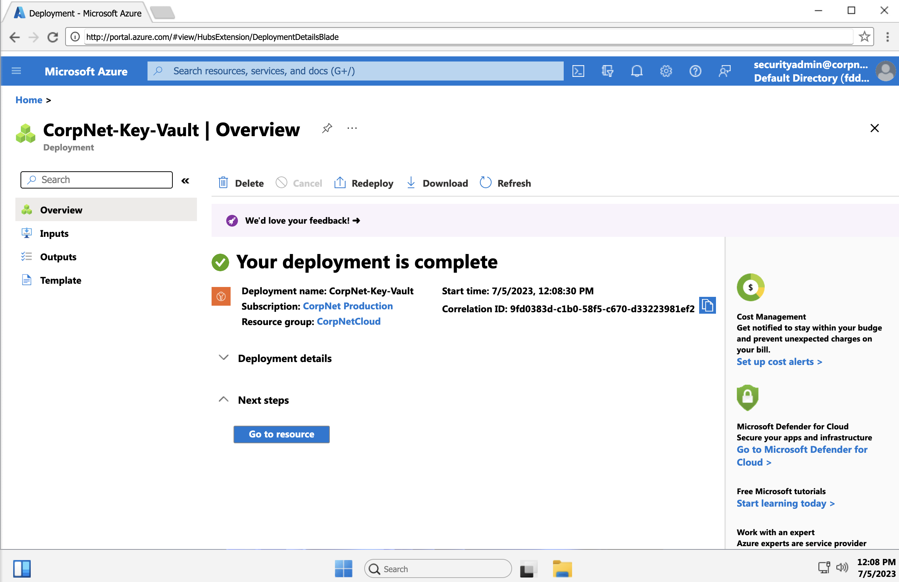The image size is (899, 582).
Task: Open the Template section
Action: pyautogui.click(x=60, y=280)
